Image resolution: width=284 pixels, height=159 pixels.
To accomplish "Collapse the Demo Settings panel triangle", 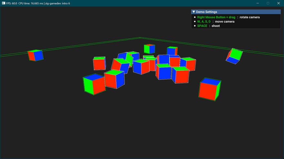I will pos(194,12).
